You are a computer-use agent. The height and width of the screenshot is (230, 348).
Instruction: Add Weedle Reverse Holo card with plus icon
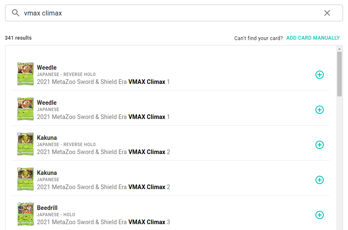coord(320,75)
